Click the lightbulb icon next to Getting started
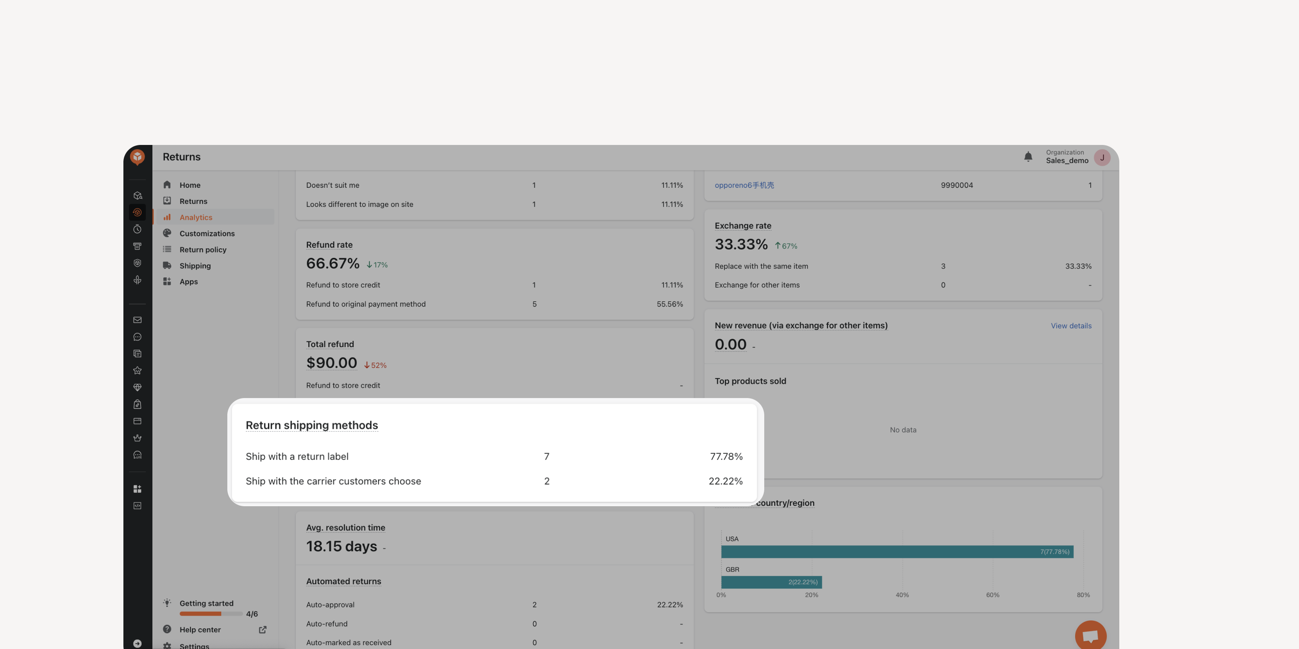 (167, 603)
